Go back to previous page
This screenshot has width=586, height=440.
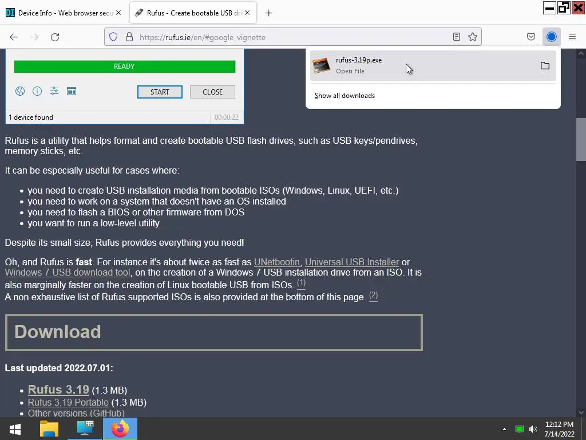(14, 37)
